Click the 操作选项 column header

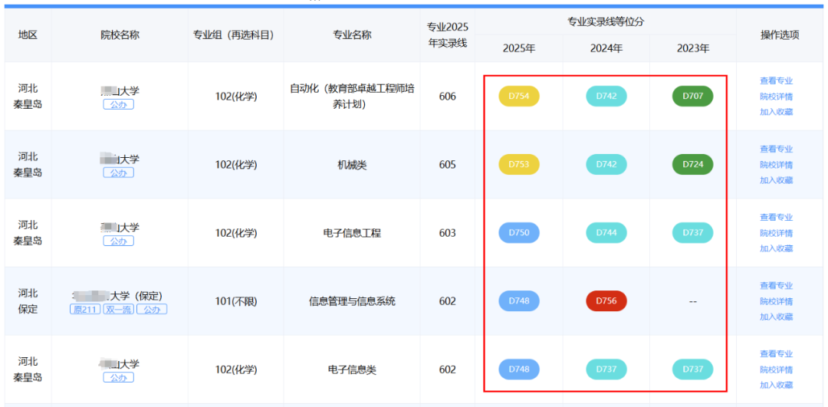(x=780, y=34)
